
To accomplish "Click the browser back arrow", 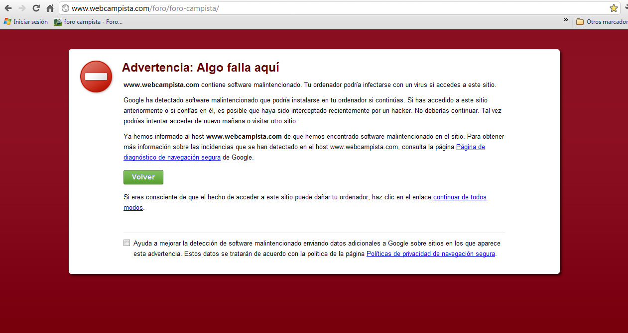I will 8,8.
